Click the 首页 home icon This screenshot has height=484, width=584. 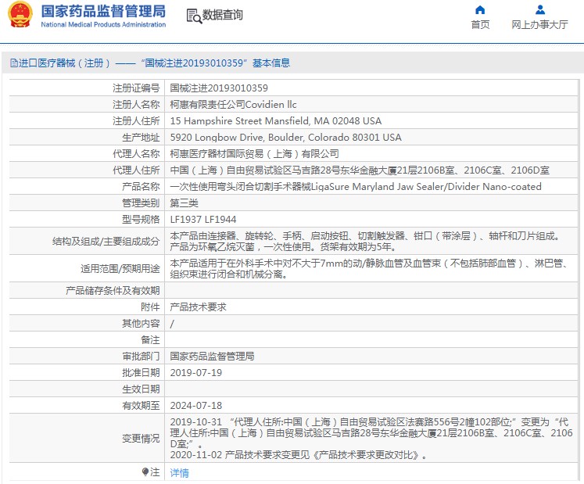480,9
